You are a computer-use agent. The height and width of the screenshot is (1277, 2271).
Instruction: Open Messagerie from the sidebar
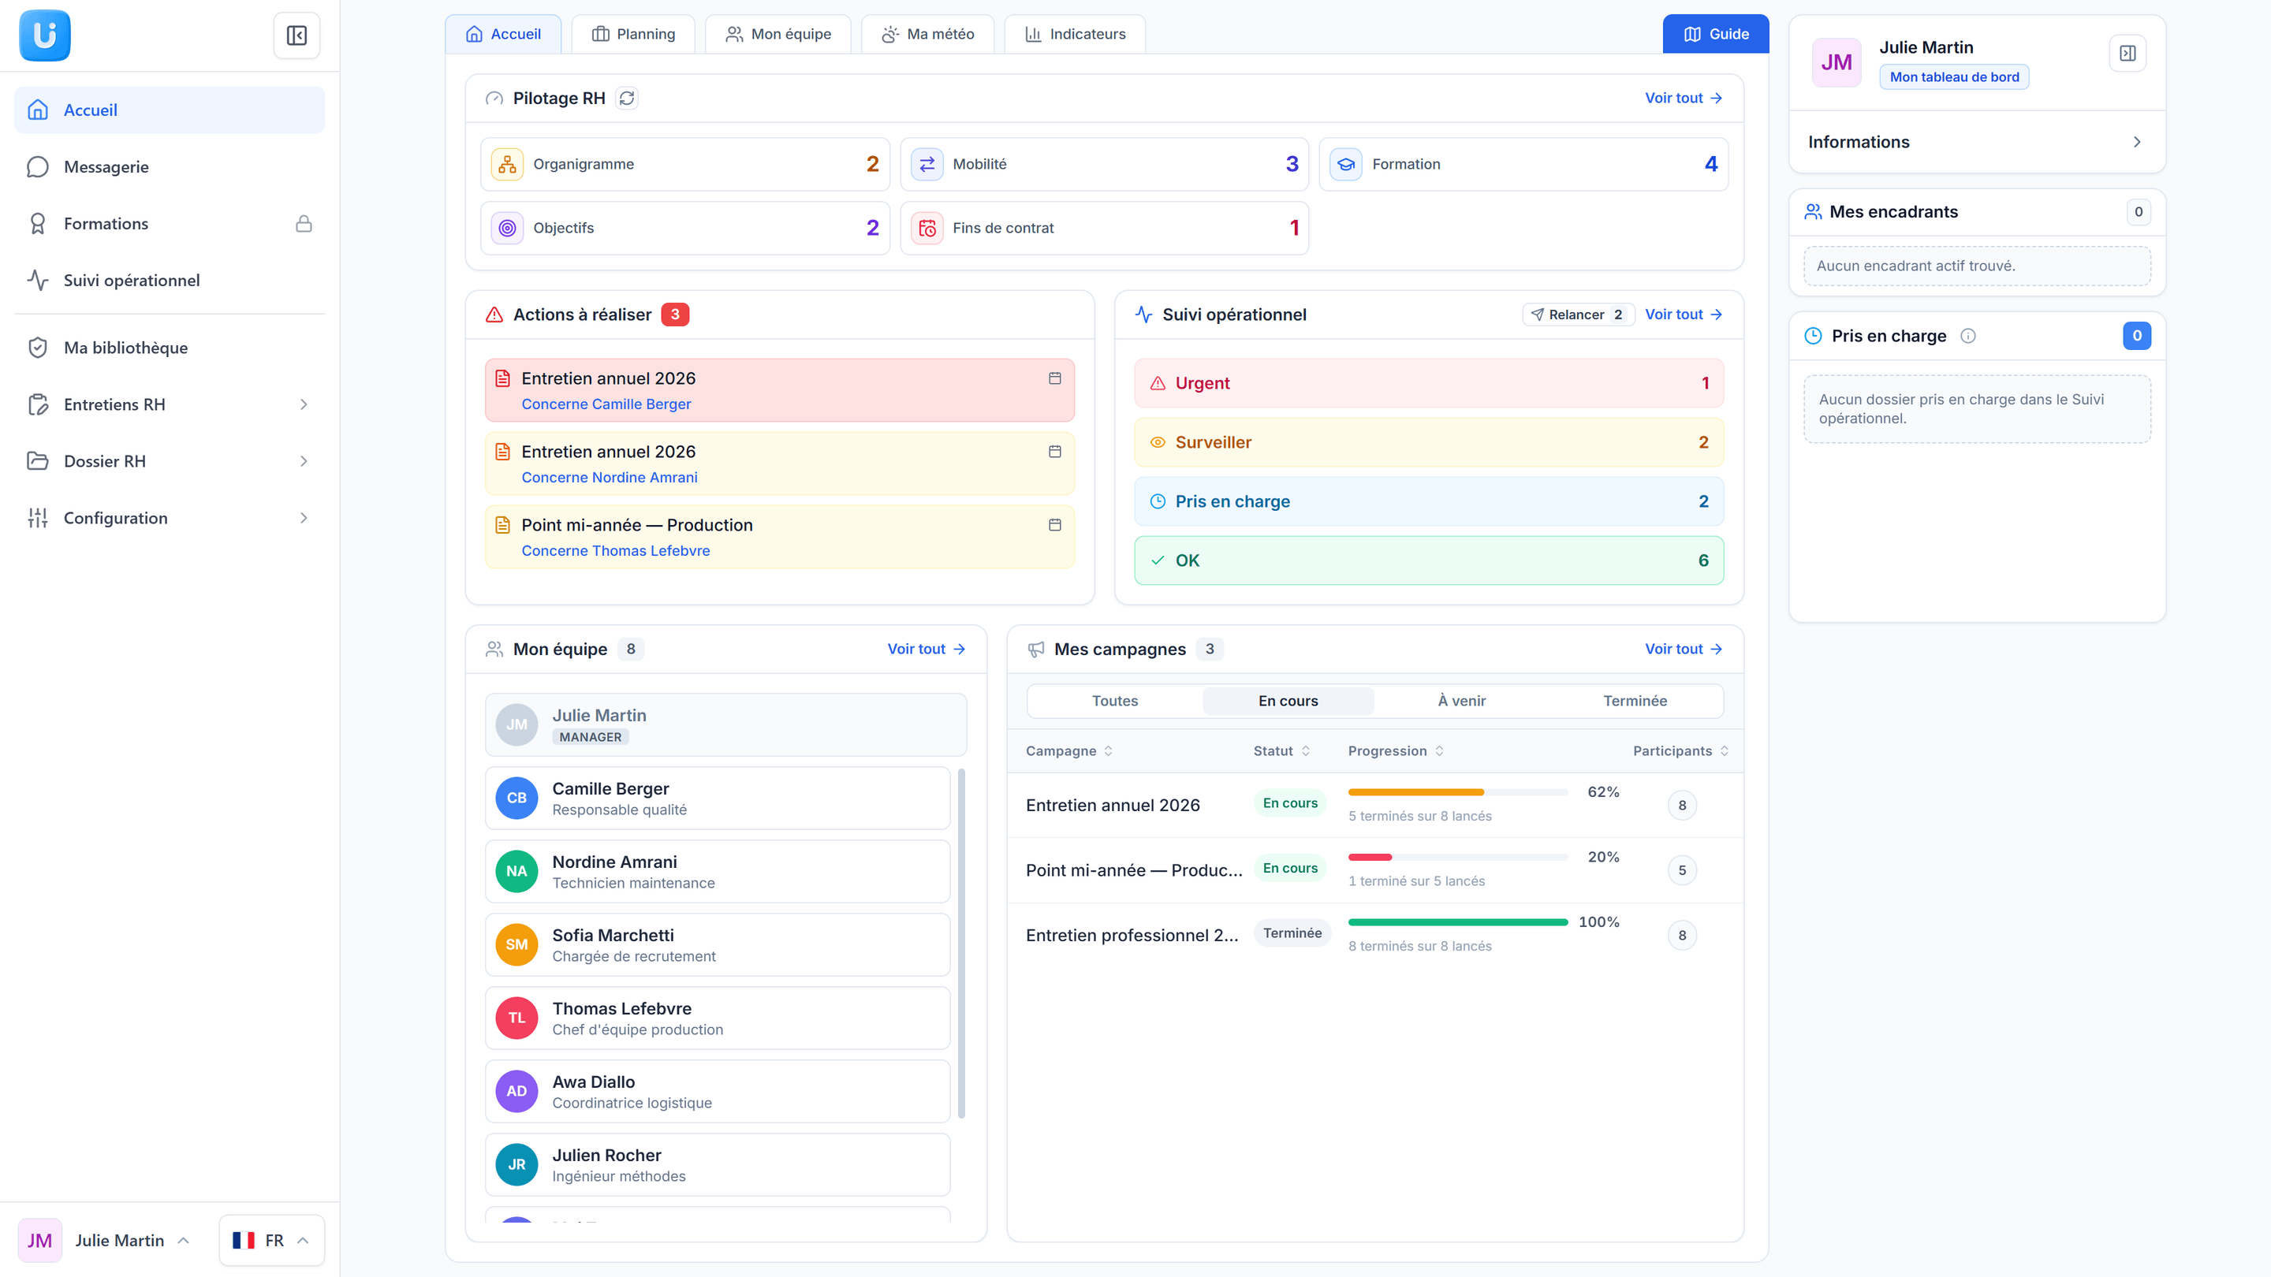coord(170,166)
